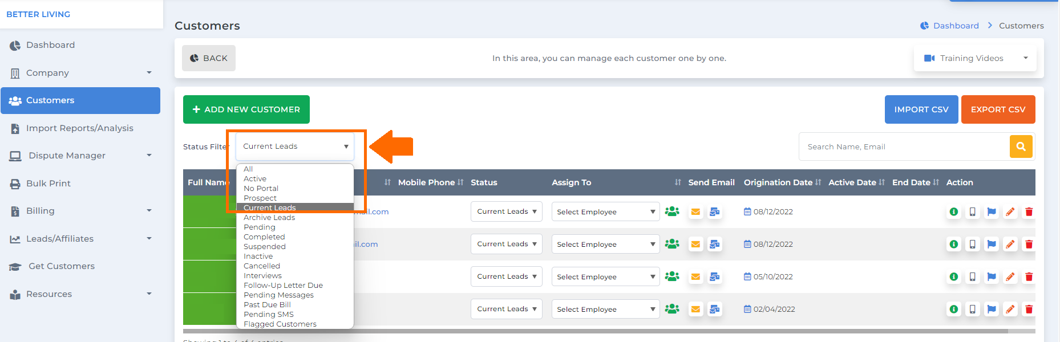
Task: Click the breadcrumb Dashboard pie-chart icon
Action: [924, 26]
